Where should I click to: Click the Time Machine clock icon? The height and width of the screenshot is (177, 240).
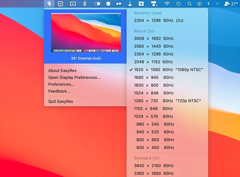[x=178, y=4]
